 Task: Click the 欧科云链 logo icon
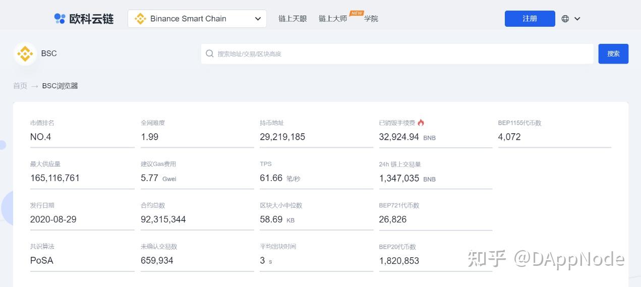60,19
